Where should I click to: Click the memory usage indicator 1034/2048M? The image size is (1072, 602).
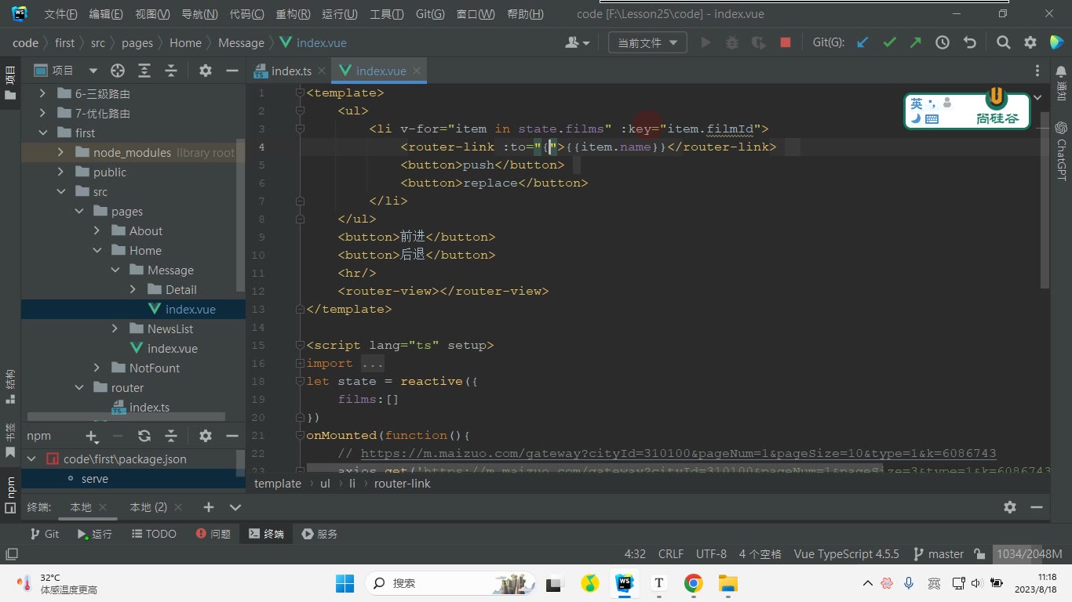[1029, 554]
